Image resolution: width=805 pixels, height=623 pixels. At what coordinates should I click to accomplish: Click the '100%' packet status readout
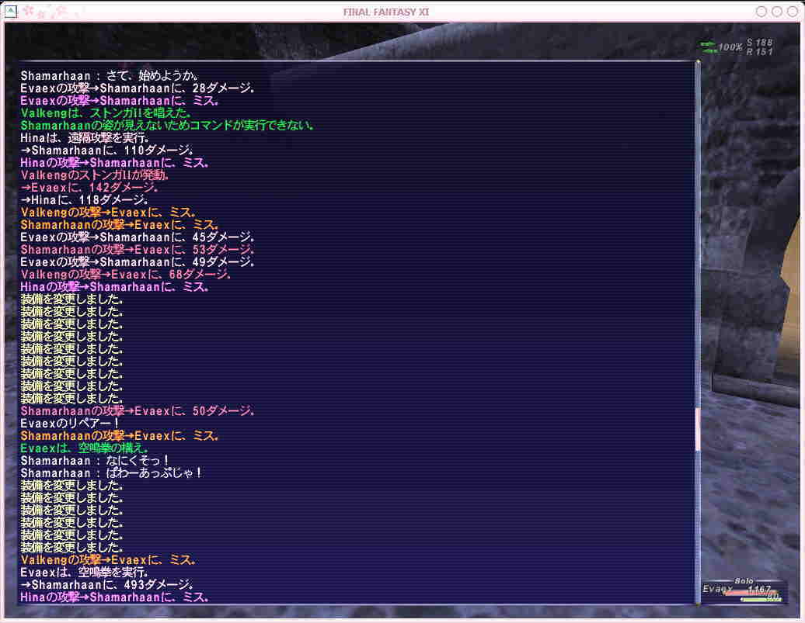pos(730,47)
